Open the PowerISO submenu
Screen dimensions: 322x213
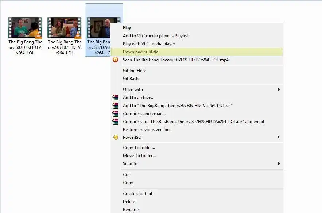click(x=197, y=137)
